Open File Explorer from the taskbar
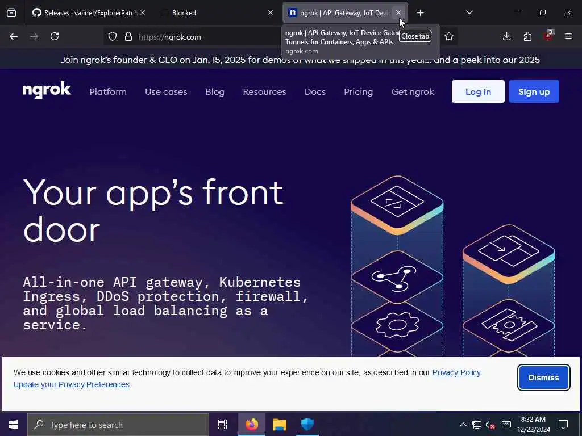 coord(280,425)
